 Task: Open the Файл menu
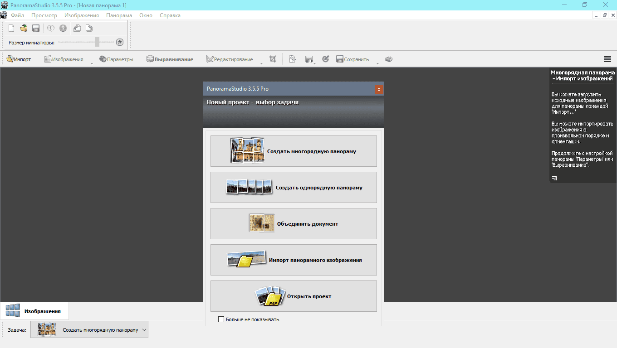[x=17, y=15]
